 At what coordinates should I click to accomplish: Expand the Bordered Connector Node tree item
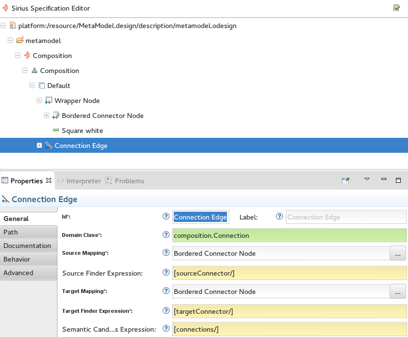click(x=46, y=115)
